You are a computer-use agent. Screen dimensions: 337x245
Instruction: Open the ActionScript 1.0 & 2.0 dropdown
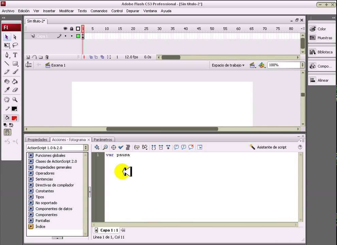(57, 148)
